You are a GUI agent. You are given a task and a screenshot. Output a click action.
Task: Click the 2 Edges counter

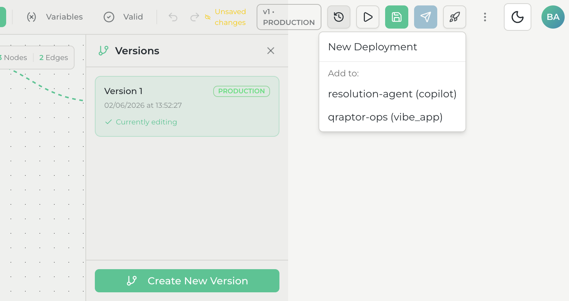(x=54, y=58)
